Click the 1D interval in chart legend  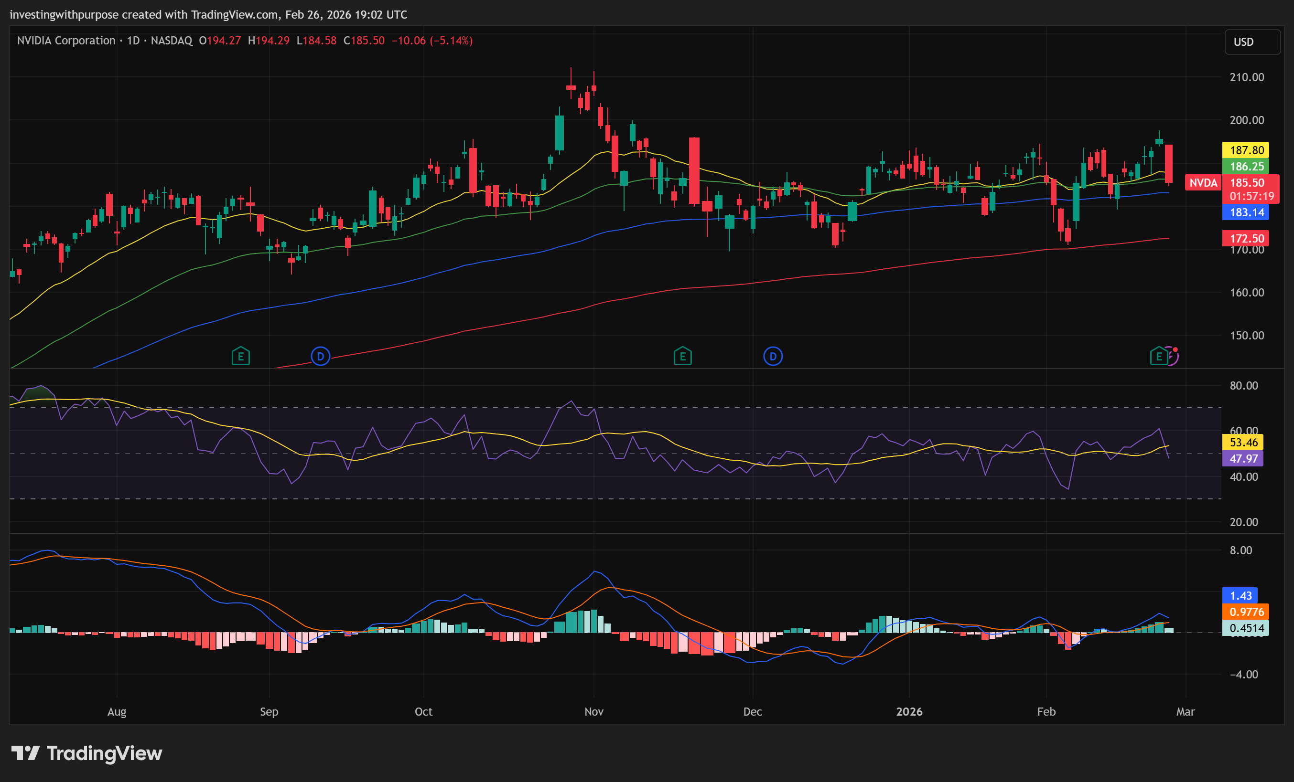(x=133, y=41)
